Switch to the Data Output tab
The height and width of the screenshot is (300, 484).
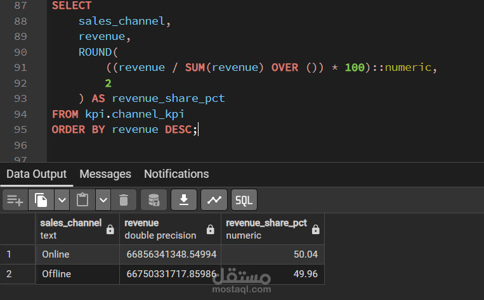click(36, 174)
